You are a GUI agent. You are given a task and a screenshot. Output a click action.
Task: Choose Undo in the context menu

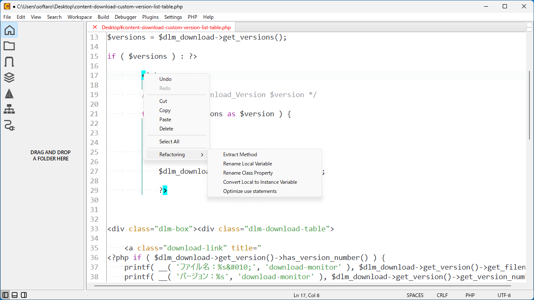click(176, 79)
